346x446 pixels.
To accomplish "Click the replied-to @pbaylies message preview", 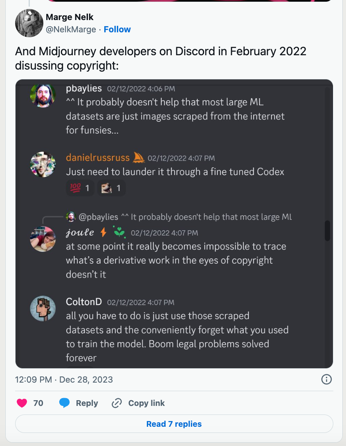I will tap(184, 217).
